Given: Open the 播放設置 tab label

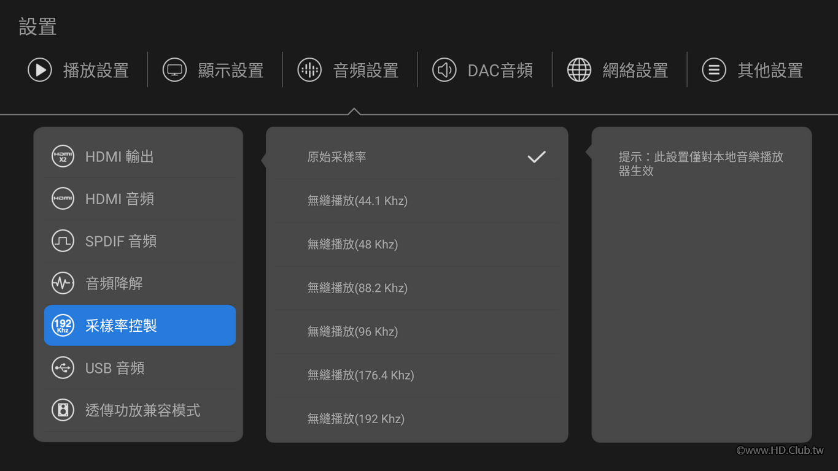Looking at the screenshot, I should (x=96, y=71).
